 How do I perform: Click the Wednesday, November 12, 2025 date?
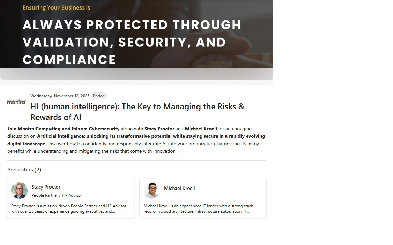[x=60, y=96]
